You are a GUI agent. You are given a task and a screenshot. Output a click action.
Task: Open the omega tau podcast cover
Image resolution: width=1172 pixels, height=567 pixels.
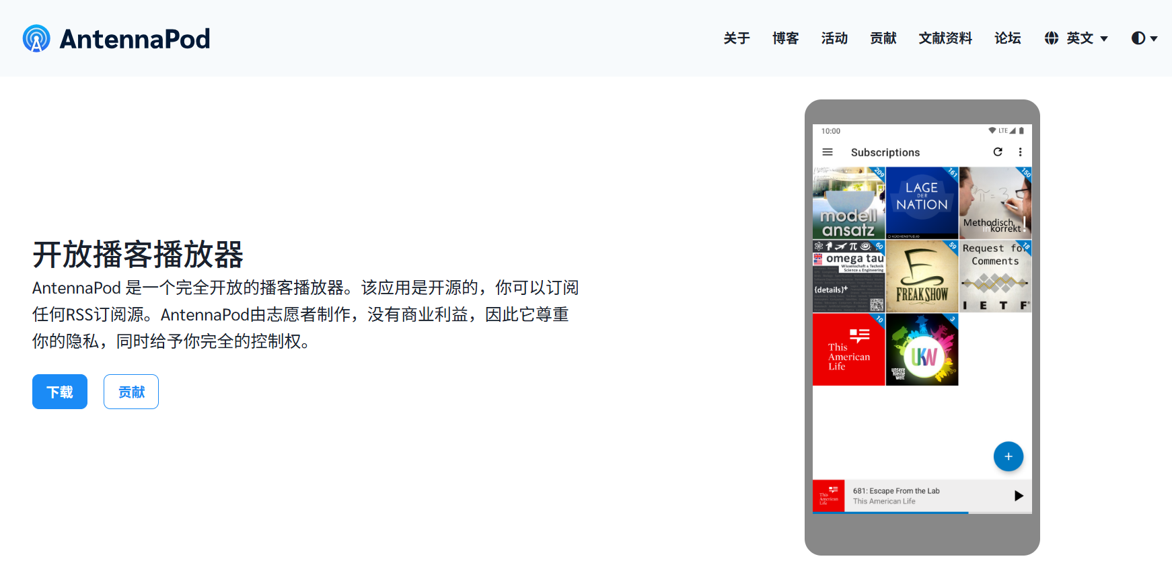(x=848, y=276)
